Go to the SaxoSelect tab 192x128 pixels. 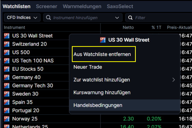120,6
